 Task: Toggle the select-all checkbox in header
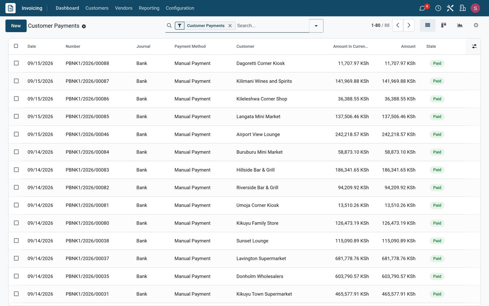pyautogui.click(x=16, y=46)
